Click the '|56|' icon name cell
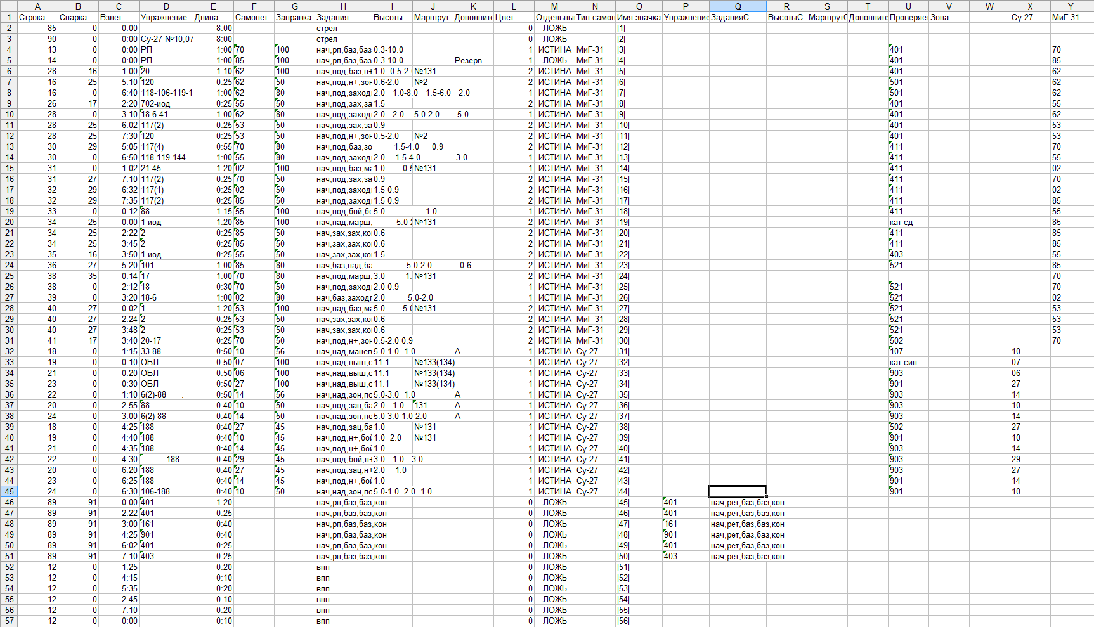This screenshot has height=627, width=1094. pos(639,621)
